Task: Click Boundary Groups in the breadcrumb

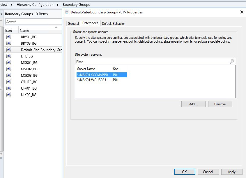Action: tap(76, 5)
